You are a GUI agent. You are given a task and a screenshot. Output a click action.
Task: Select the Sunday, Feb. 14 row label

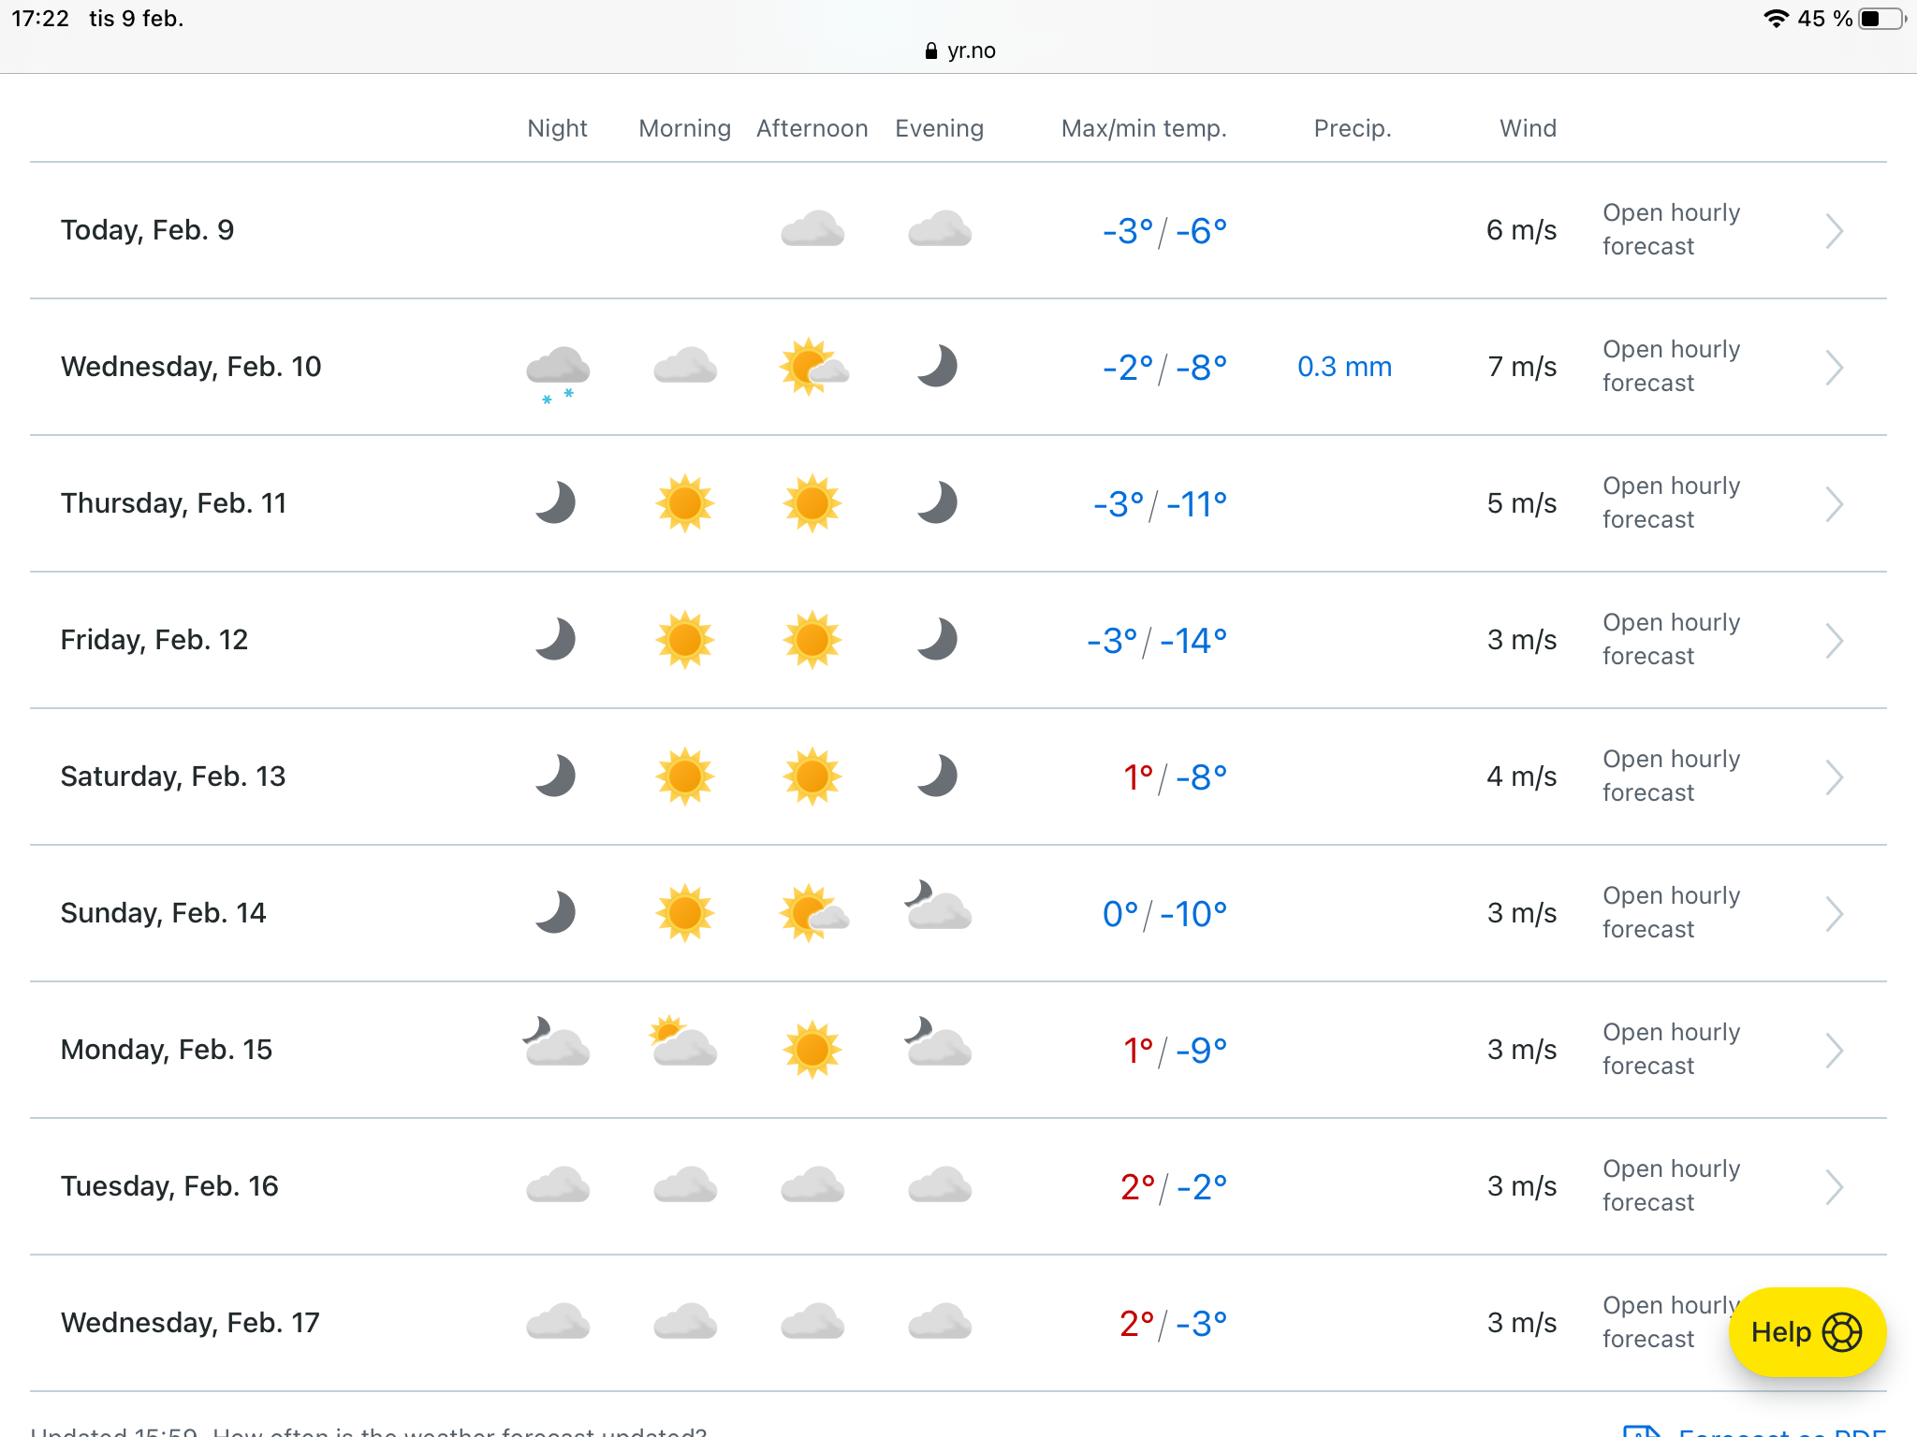pos(164,913)
